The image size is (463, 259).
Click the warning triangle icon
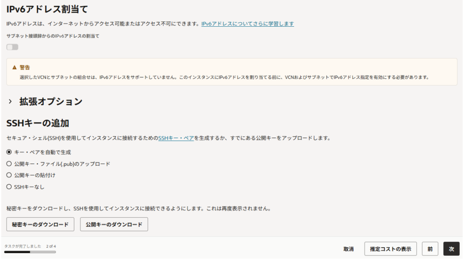coord(15,67)
